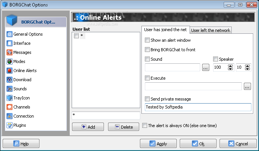The image size is (259, 151).
Task: Choose Modes from the sidebar
Action: (x=19, y=61)
